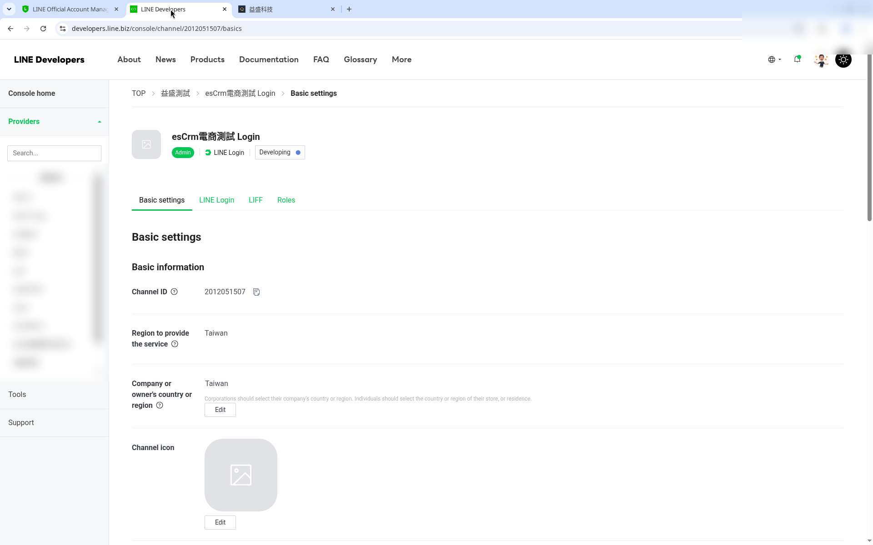Open the More menu
Image resolution: width=873 pixels, height=545 pixels.
pos(401,59)
